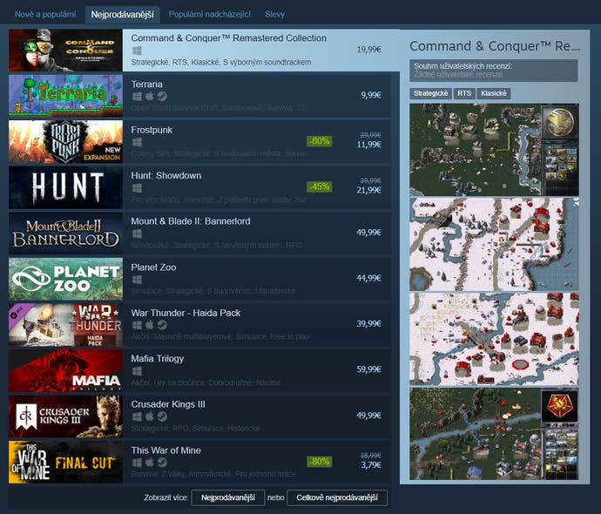Open the War Thunder Haida Pack capsule image
This screenshot has width=601, height=514.
click(65, 324)
